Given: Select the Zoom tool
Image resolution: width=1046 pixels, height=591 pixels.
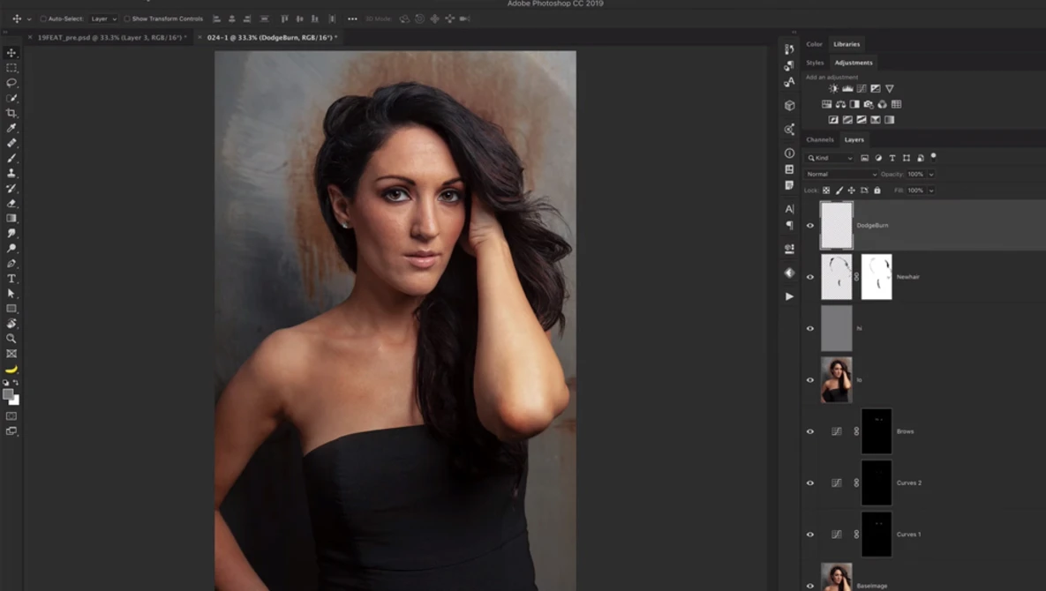Looking at the screenshot, I should pyautogui.click(x=11, y=339).
